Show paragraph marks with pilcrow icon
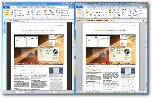This screenshot has width=152, height=98. 123,15
